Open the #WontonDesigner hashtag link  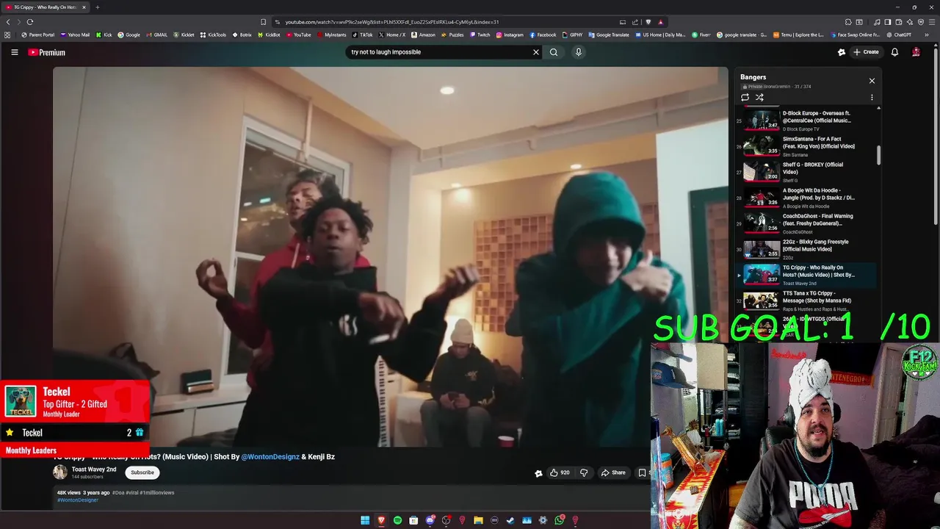[78, 500]
